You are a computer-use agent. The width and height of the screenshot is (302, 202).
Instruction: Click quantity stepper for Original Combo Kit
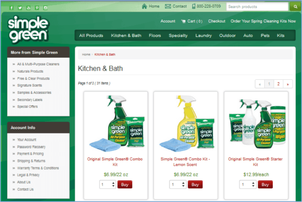click(113, 185)
